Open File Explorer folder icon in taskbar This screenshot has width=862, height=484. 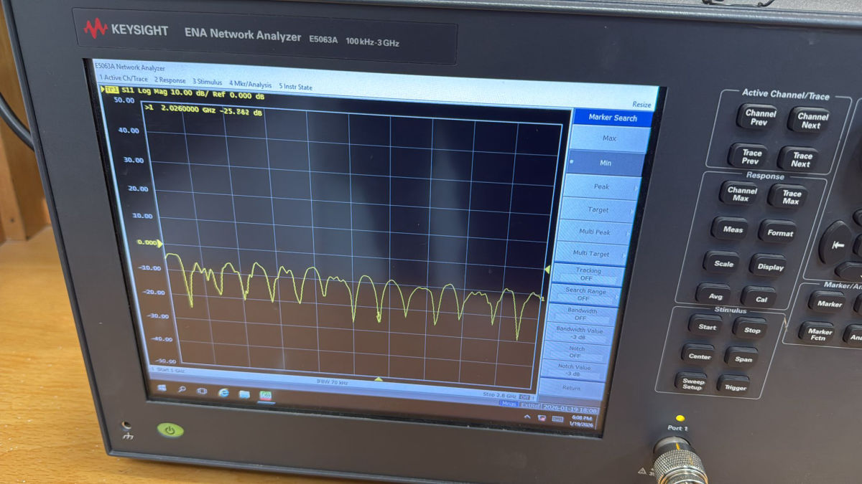coord(244,394)
